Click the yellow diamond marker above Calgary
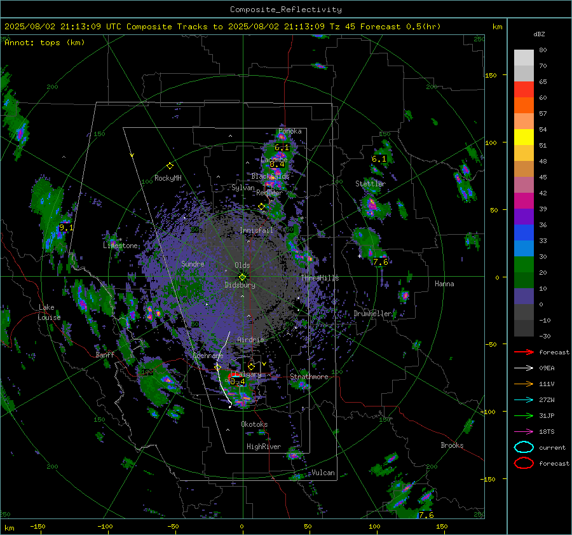This screenshot has width=572, height=535. 251,366
